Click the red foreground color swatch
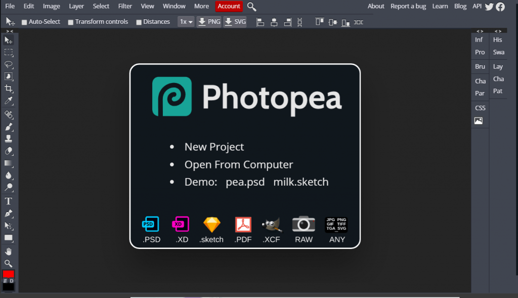518x298 pixels. 8,274
